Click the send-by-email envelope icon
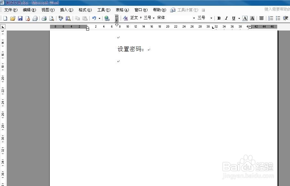290x186 pixels. coord(35,18)
